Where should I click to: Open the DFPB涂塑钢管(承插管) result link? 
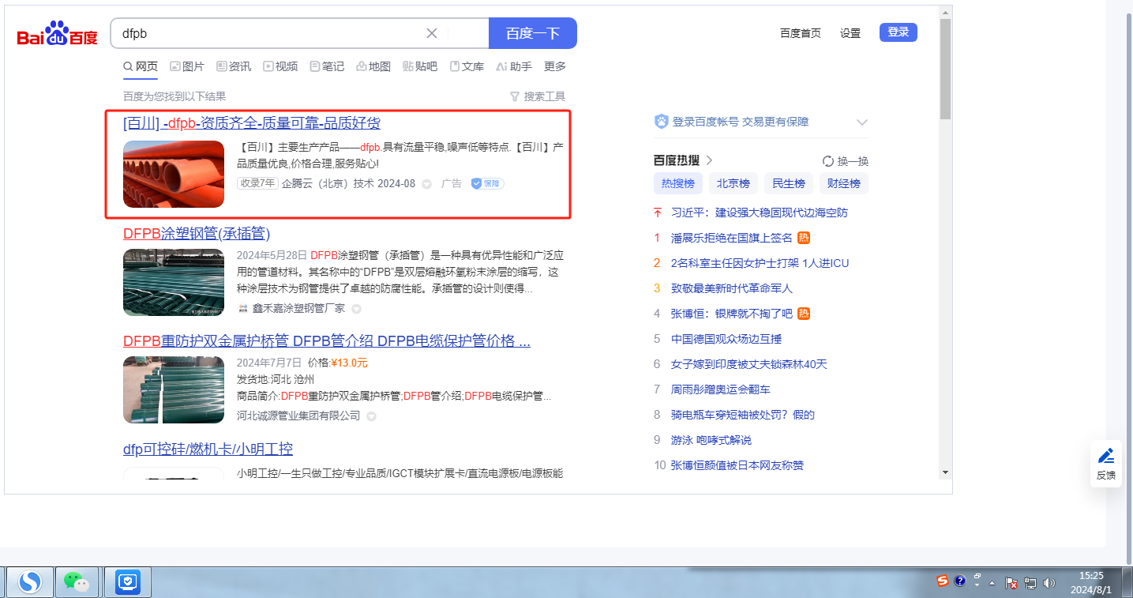[197, 234]
